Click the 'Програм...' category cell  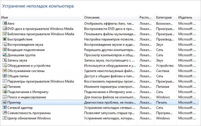tap(164, 113)
